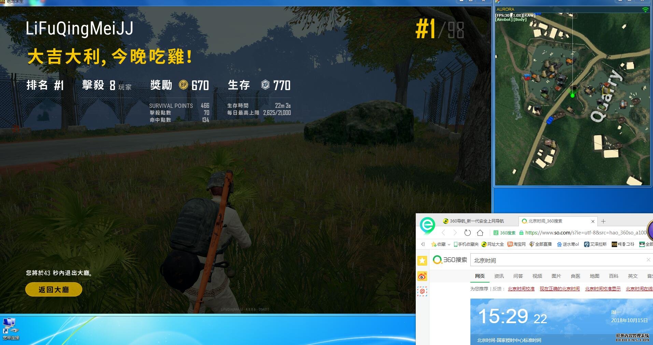Viewport: 653px width, 345px height.
Task: Click the green player marker on the map
Action: (x=572, y=95)
